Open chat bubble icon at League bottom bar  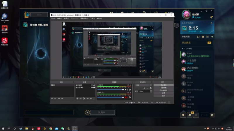click(x=183, y=115)
